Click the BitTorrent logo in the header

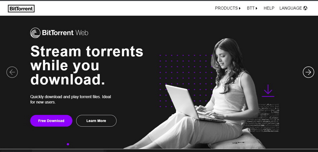coord(21,8)
